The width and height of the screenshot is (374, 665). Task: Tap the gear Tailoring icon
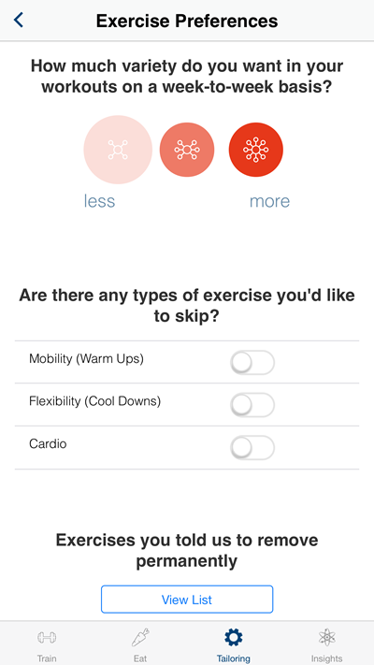233,638
